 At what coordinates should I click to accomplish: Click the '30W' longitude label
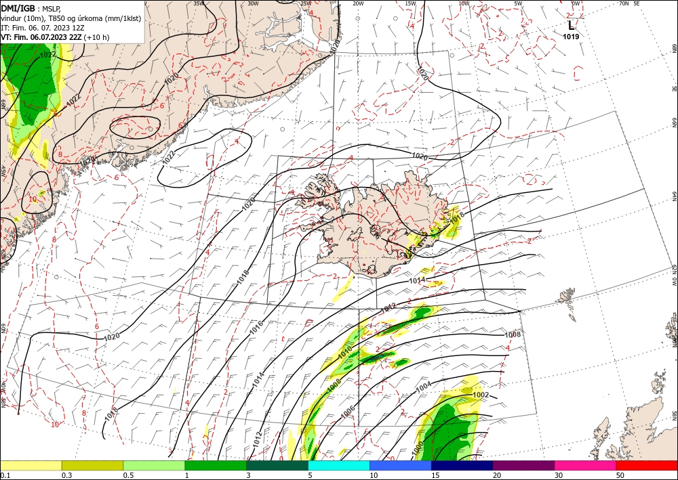253,3
